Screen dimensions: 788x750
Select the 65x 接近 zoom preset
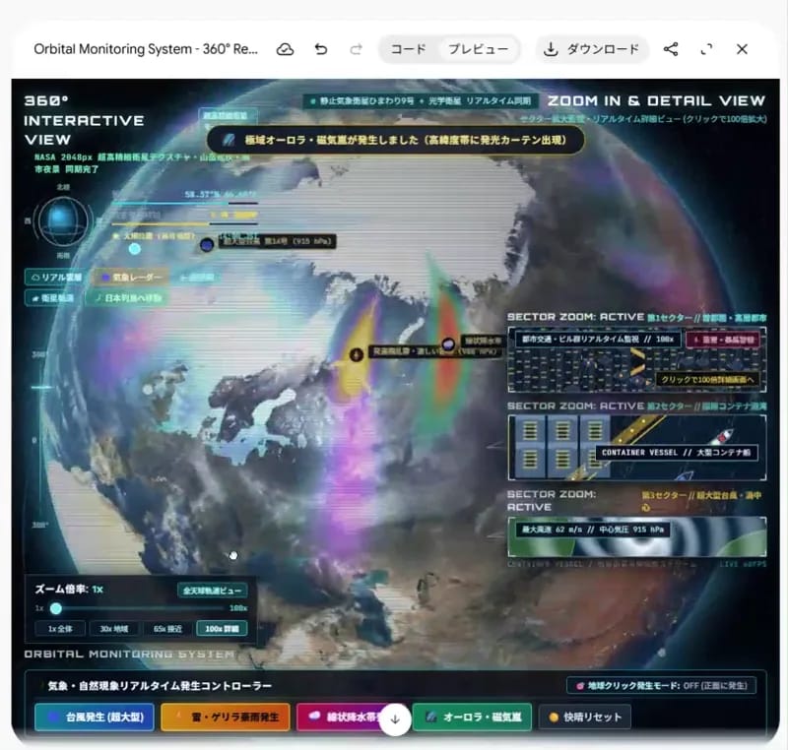click(167, 629)
